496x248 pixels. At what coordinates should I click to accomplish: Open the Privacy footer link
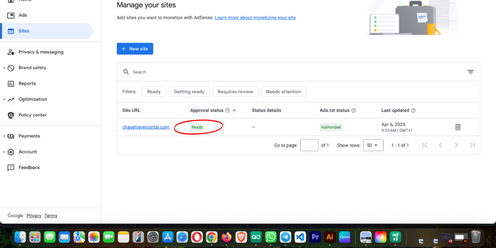34,216
